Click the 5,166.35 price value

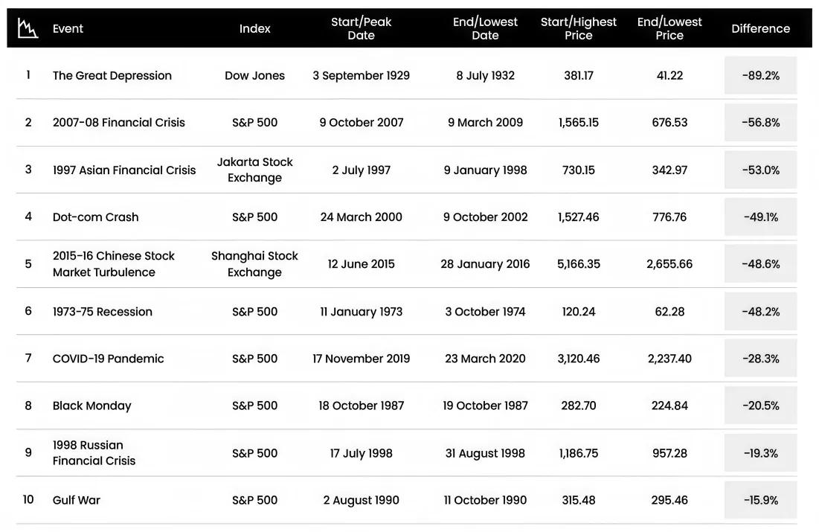coord(579,264)
